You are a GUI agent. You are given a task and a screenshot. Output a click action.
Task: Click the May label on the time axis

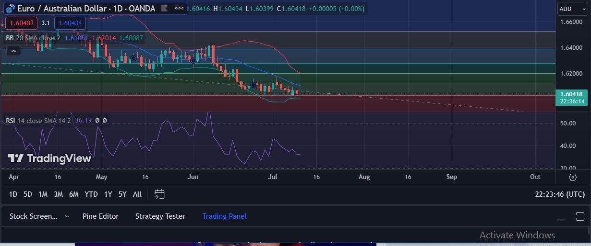click(101, 177)
